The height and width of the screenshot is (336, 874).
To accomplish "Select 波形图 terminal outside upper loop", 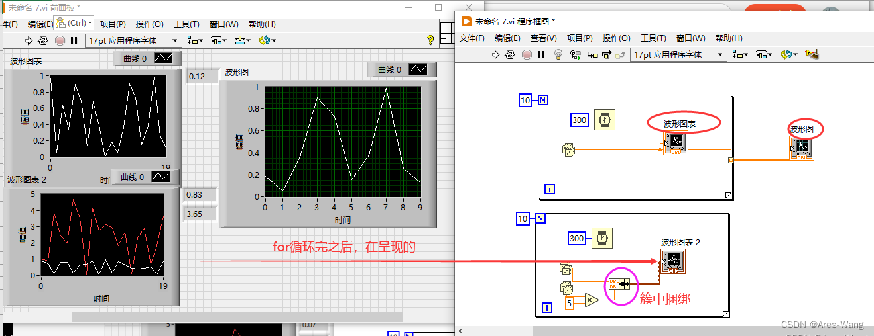I will [x=802, y=149].
